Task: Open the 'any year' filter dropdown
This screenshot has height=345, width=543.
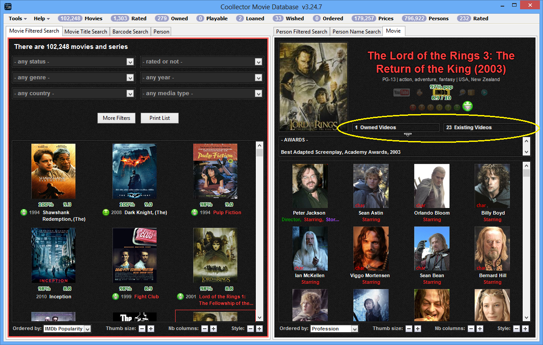Action: pos(202,78)
